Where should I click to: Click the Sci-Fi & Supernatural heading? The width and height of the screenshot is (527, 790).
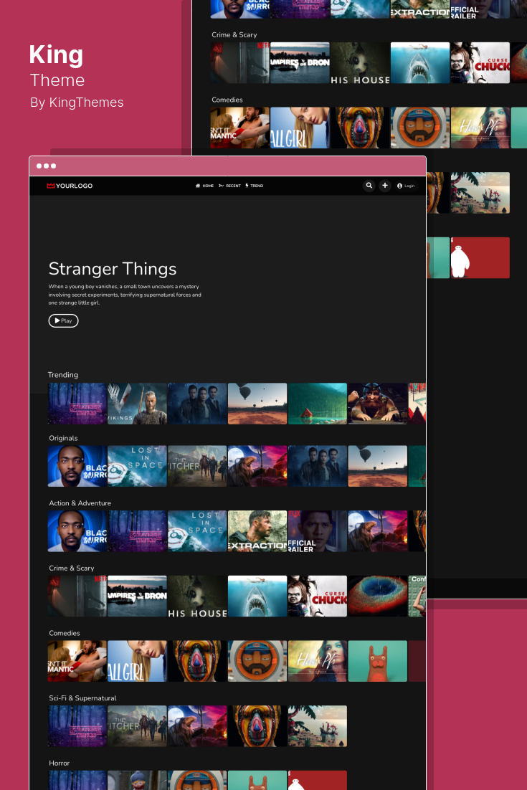pos(82,698)
